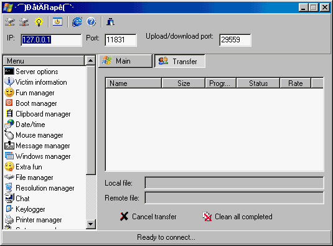Click the Windows manager window icon

tap(9, 156)
